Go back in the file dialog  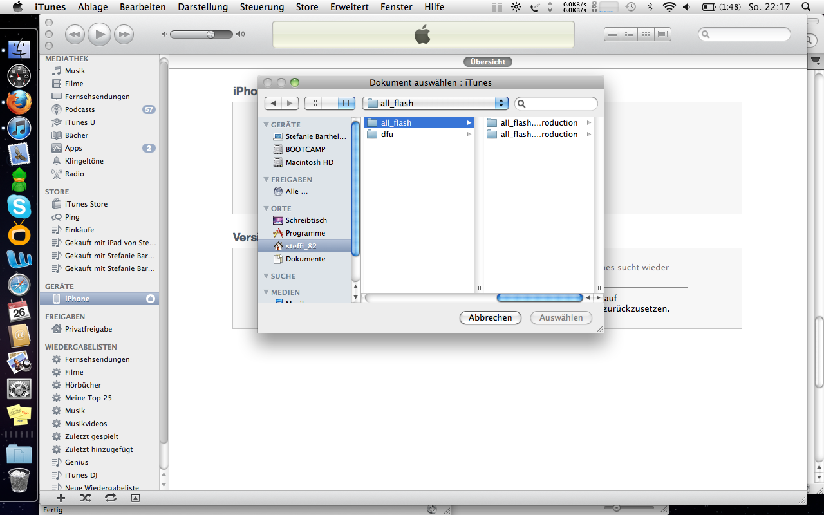coord(274,103)
